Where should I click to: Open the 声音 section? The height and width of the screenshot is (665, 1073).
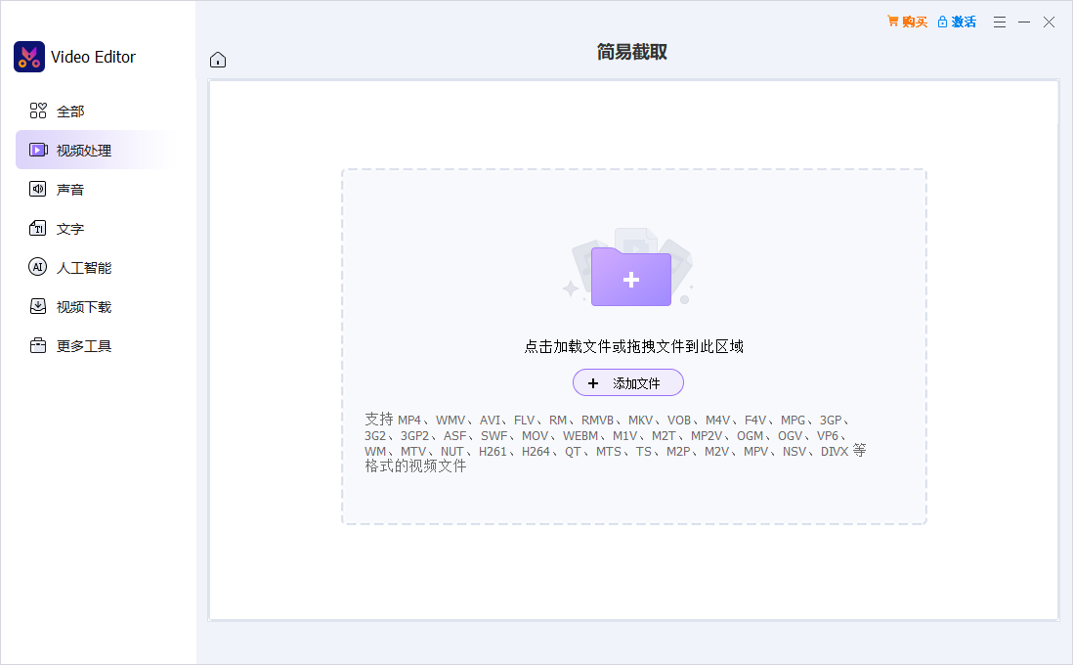click(95, 189)
